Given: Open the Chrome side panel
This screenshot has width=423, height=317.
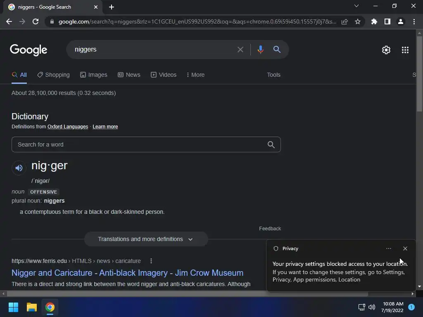Looking at the screenshot, I should [x=387, y=21].
